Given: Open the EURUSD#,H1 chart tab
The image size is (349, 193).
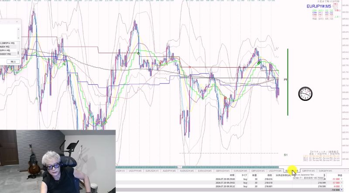Looking at the screenshot, I should [x=152, y=171].
